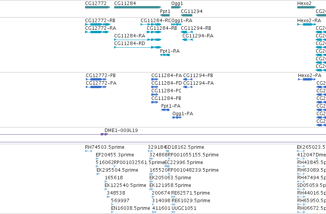Open the EK205063.5prime EST label

coord(170,178)
